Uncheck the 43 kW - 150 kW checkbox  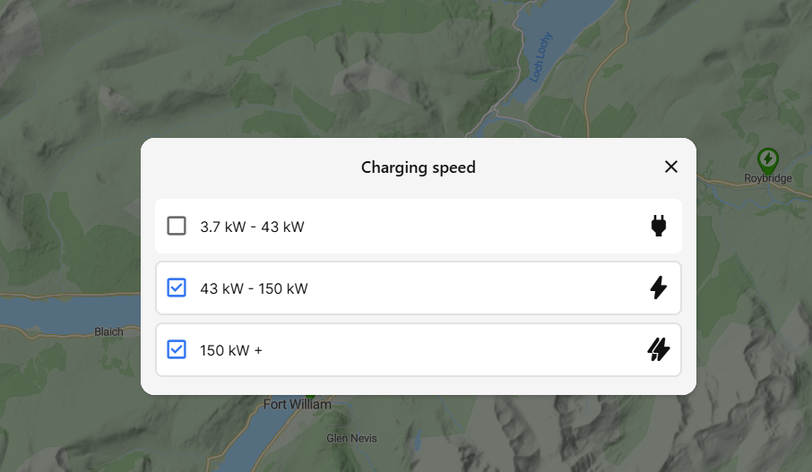[x=177, y=287]
